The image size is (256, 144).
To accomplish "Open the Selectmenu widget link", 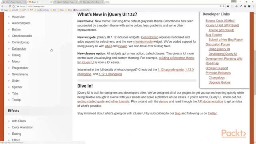I will [20, 74].
